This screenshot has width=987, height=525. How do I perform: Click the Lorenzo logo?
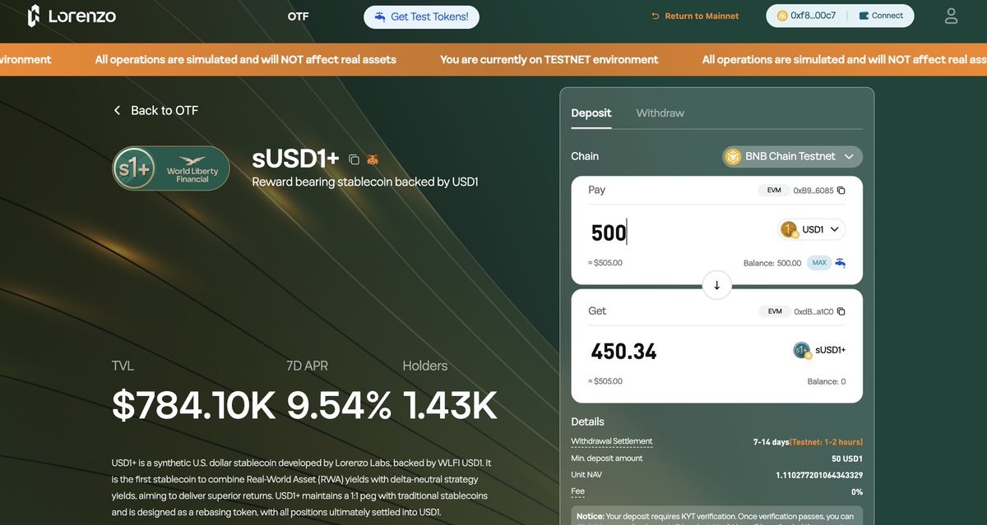71,16
